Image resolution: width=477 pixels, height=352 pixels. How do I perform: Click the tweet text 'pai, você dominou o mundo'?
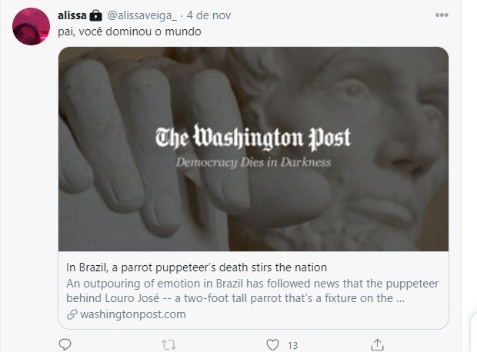point(129,32)
